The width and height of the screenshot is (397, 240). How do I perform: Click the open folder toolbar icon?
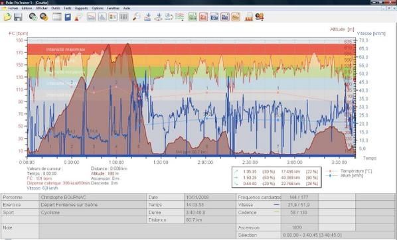coord(7,17)
